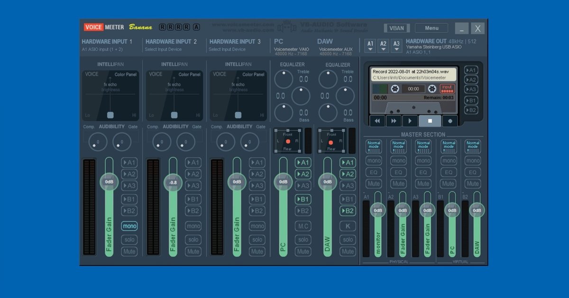Disable B2 routing on the DAW strip
Viewport: 569px width, 298px height.
coord(348,211)
